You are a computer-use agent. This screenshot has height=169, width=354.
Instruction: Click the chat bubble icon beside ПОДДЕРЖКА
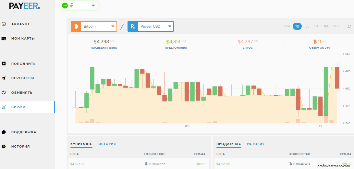coord(4,132)
